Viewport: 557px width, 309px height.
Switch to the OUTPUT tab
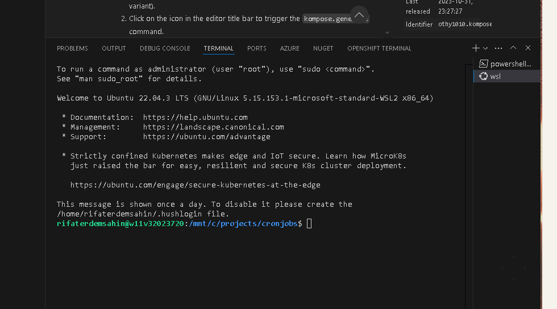[114, 48]
